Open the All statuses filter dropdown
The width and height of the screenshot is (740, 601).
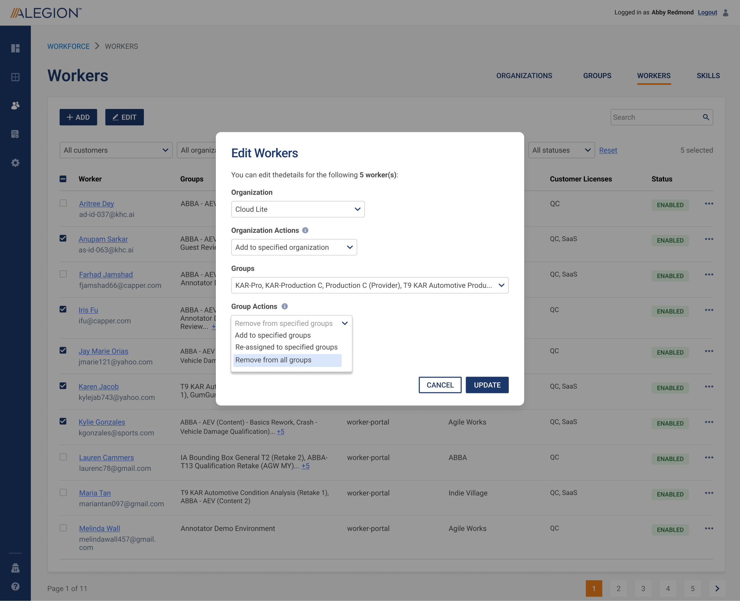point(561,150)
